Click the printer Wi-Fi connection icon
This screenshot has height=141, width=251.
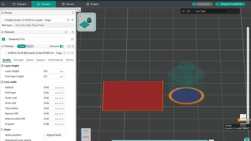coord(72,20)
